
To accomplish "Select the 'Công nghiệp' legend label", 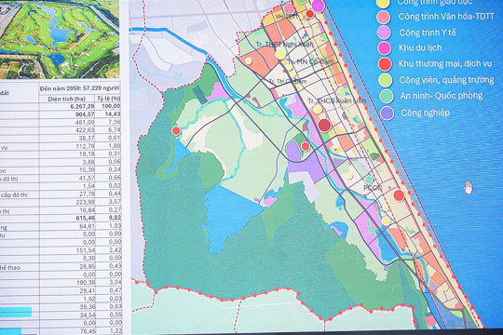I will click(425, 113).
